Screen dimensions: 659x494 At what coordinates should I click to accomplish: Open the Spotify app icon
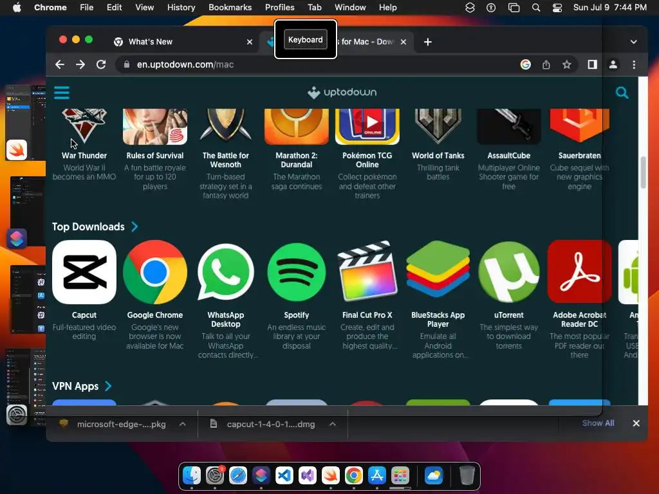tap(296, 272)
